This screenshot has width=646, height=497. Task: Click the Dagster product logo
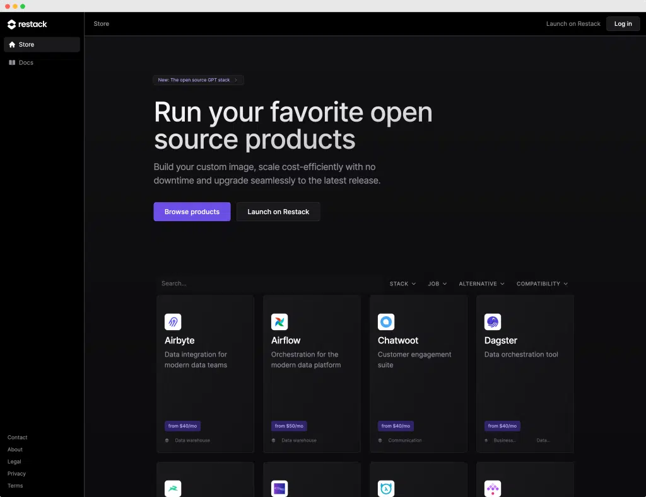(493, 322)
